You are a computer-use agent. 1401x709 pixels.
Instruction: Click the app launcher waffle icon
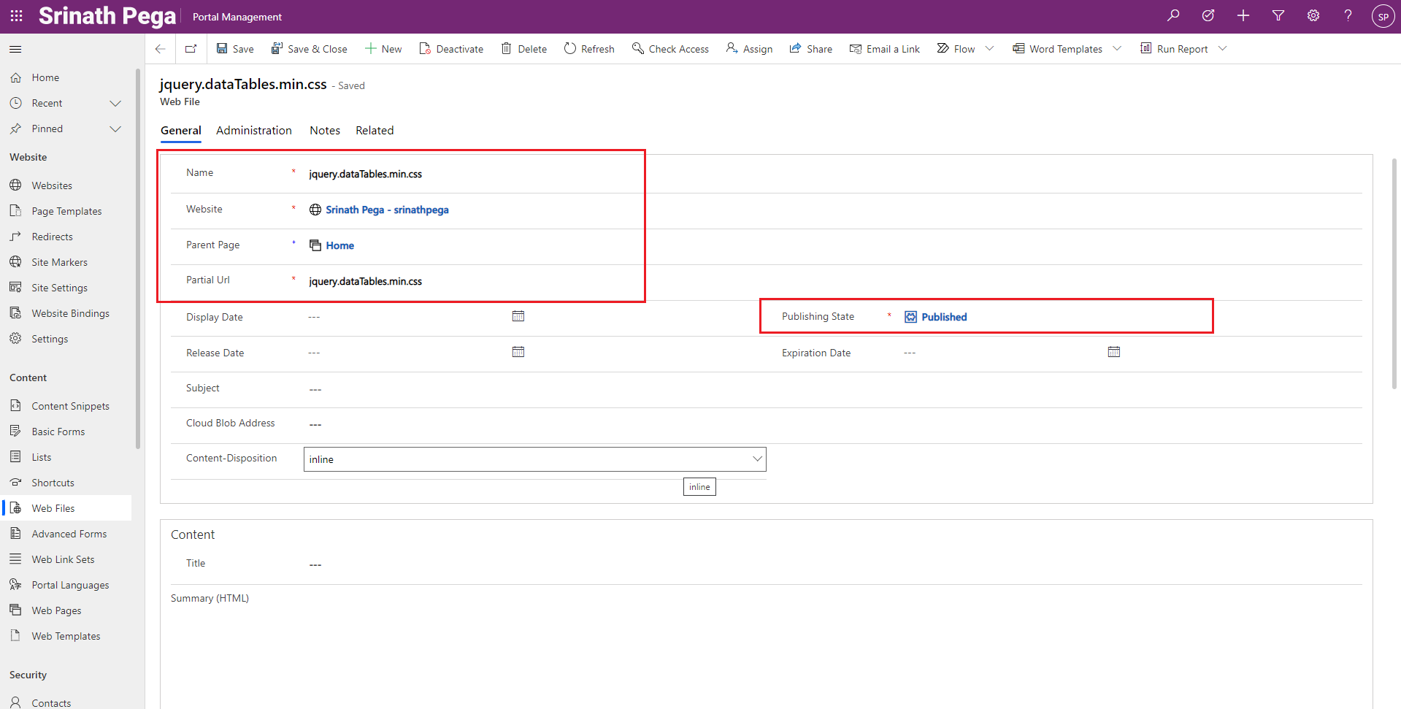tap(16, 15)
